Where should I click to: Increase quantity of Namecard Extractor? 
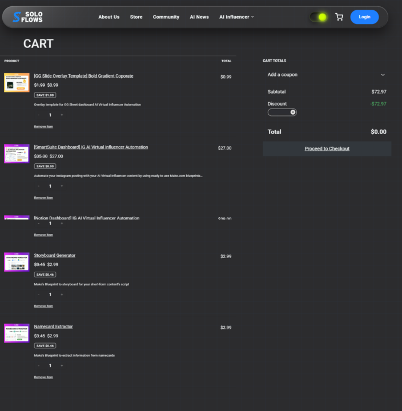pyautogui.click(x=62, y=365)
